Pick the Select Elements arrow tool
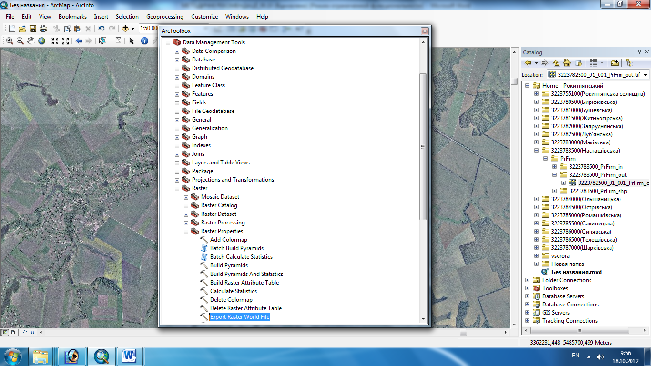 coord(132,41)
